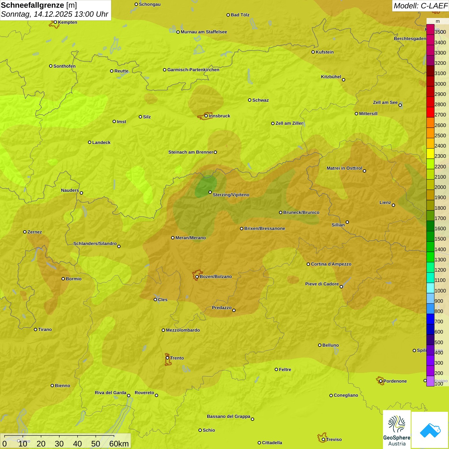
Task: Click the Kufstein city marker circle
Action: pyautogui.click(x=313, y=52)
